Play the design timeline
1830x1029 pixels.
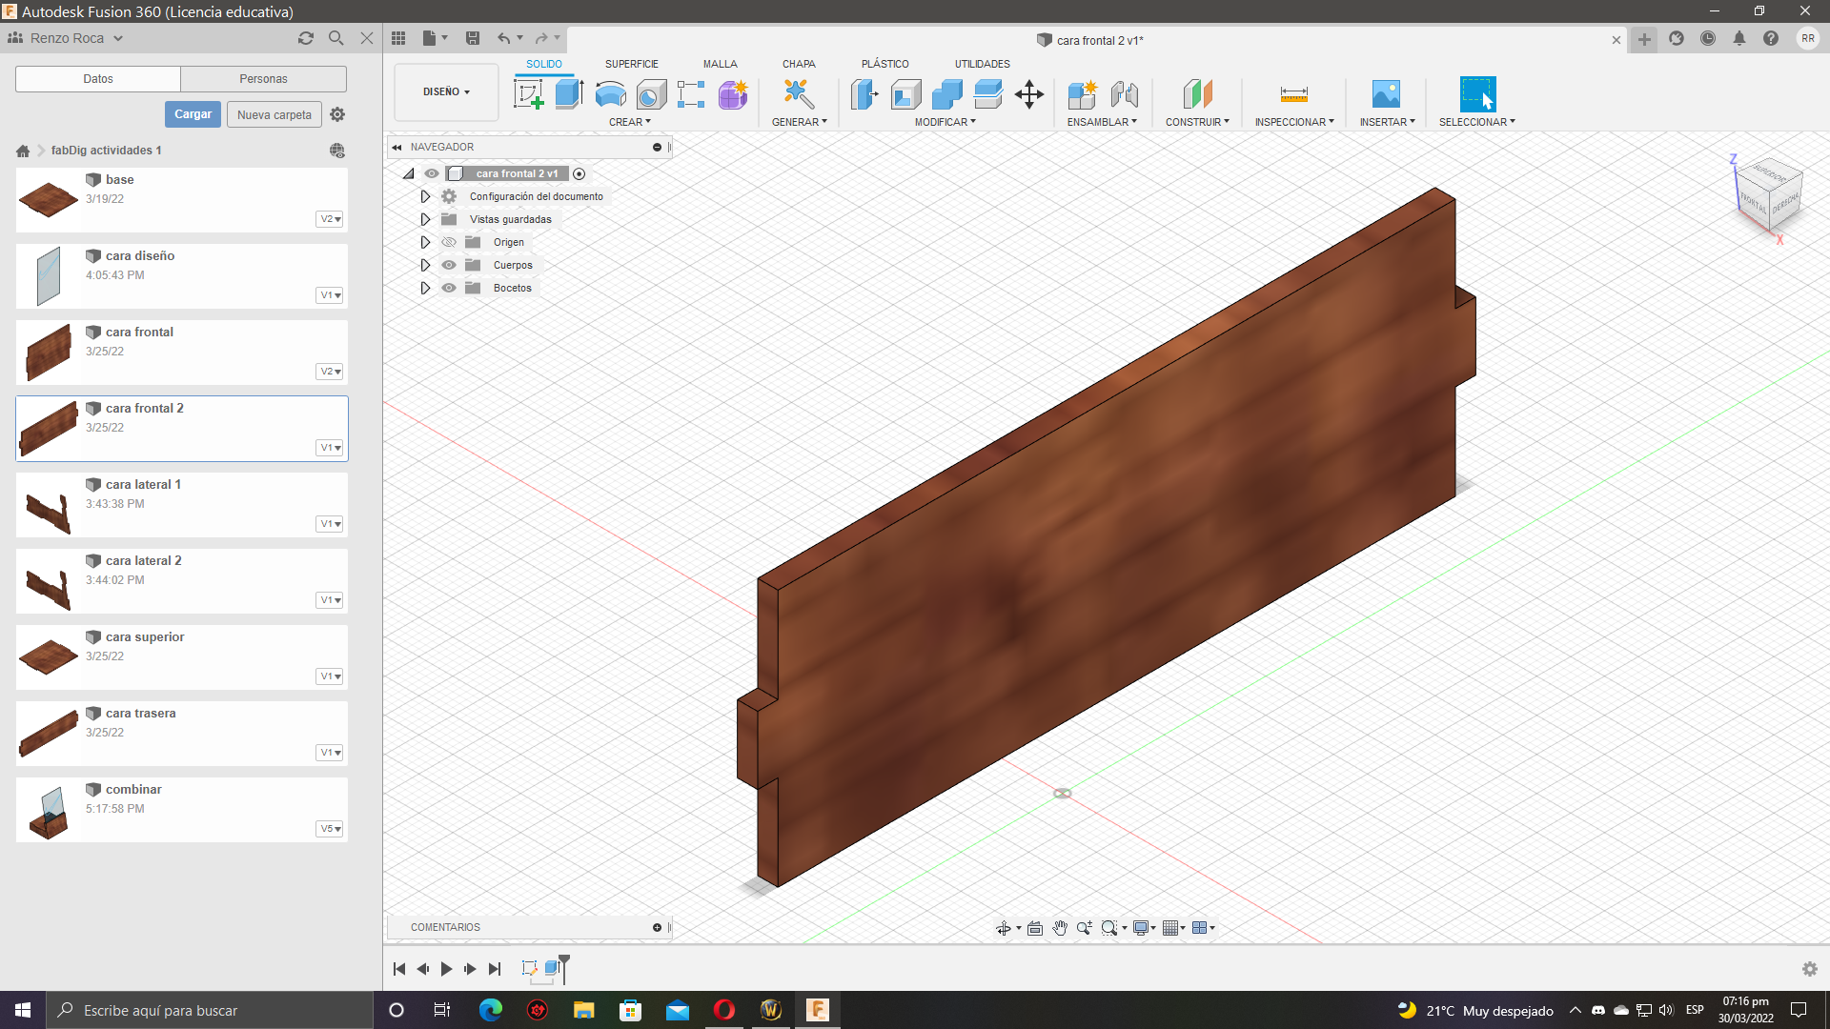[446, 969]
